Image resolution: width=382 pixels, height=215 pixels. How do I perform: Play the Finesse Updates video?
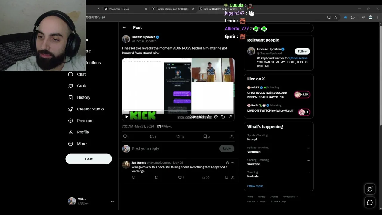127,117
